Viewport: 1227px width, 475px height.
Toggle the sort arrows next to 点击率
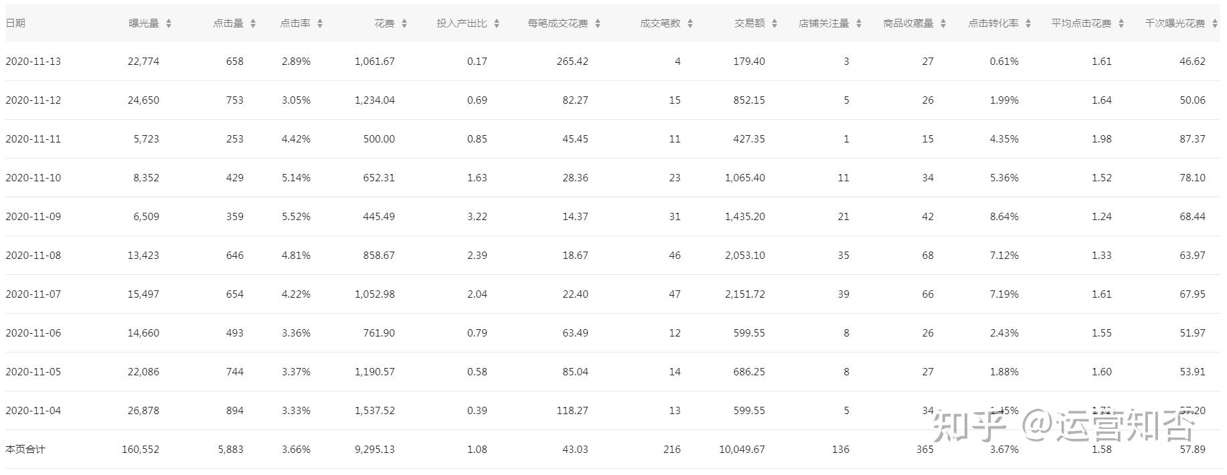coord(320,23)
